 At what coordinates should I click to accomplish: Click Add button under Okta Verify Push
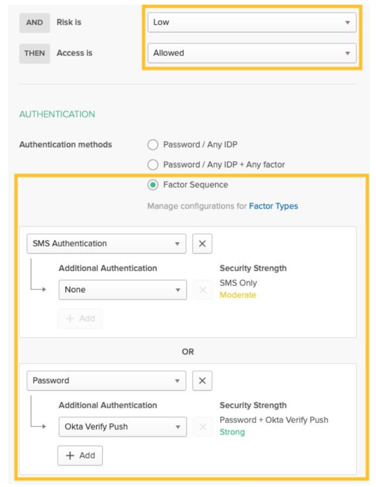click(80, 455)
